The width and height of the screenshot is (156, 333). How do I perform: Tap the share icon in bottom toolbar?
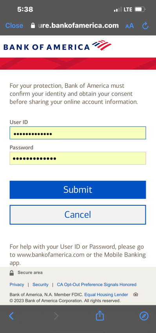click(x=100, y=316)
